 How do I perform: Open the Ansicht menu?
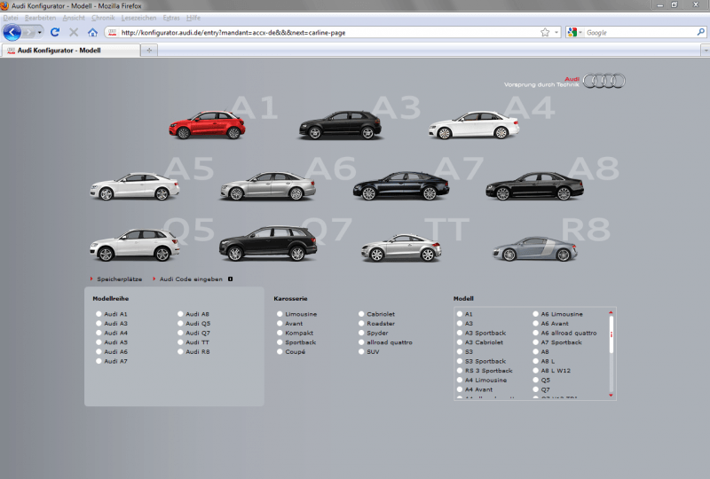tap(74, 18)
